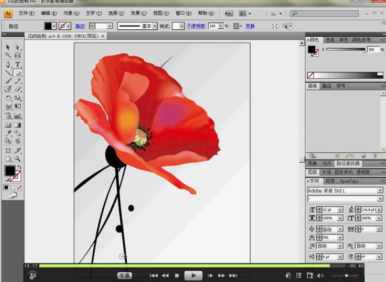Screen dimensions: 386x282
Task: Select the Eraser tool
Action: pyautogui.click(x=18, y=88)
